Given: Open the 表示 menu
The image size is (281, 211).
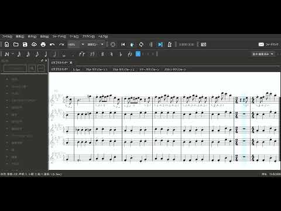Looking at the screenshot, I should 32,36.
